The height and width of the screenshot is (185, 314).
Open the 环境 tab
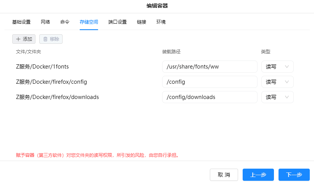pos(161,22)
